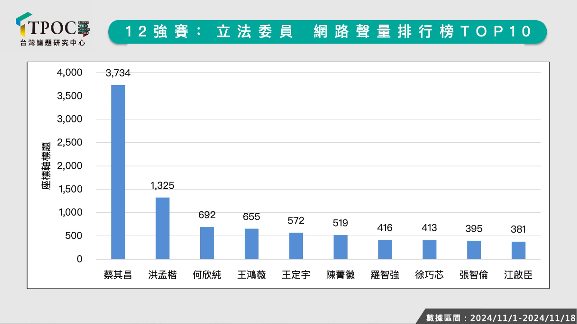This screenshot has height=324, width=577.
Task: Click the 陳菁徽 bar
Action: (x=340, y=247)
